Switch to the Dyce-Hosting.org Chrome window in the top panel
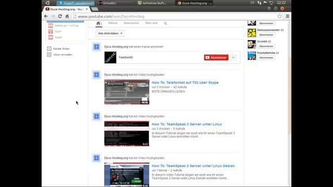 195,3
